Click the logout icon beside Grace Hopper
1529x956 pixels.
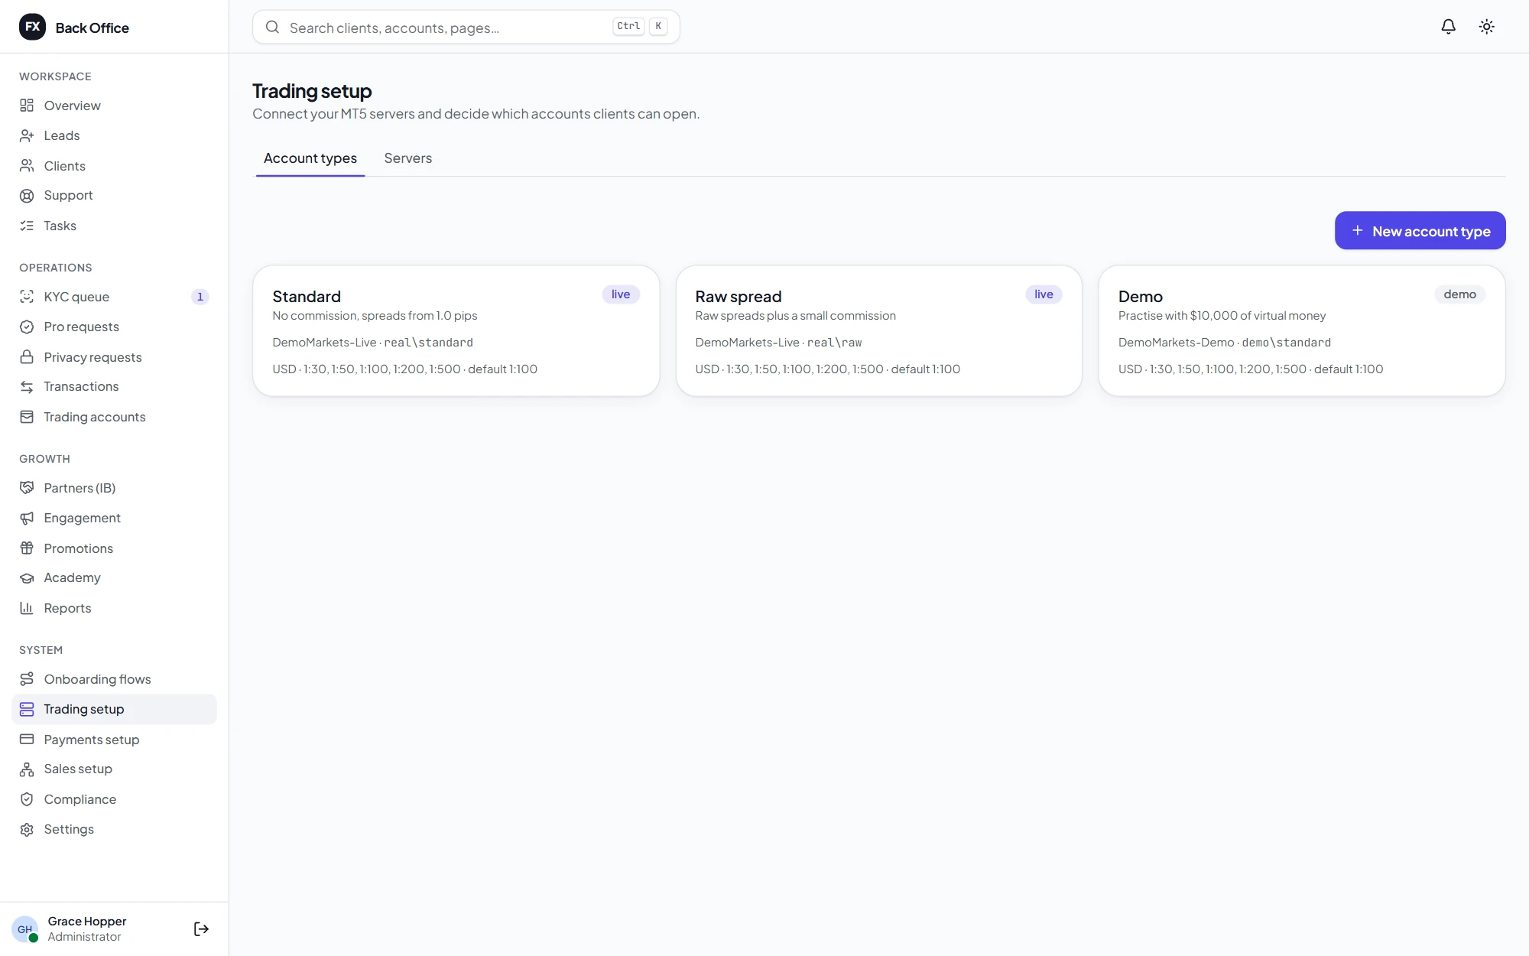click(x=201, y=928)
